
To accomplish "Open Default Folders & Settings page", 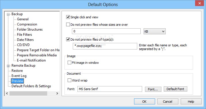I will (x=31, y=86).
